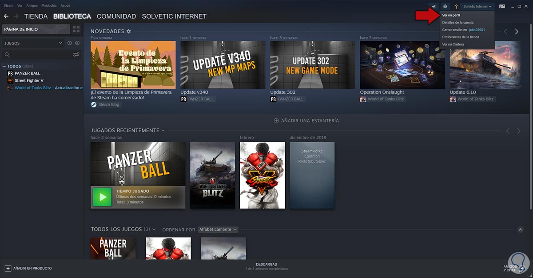Click AÑADIR UN PRODUCTO

[28, 268]
